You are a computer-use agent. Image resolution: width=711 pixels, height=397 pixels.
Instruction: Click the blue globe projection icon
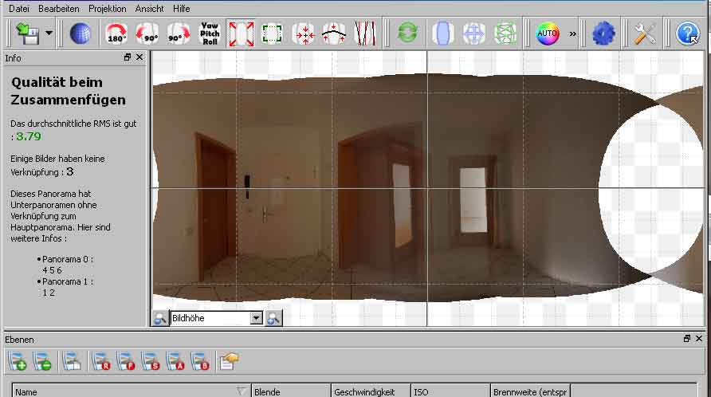coord(80,33)
